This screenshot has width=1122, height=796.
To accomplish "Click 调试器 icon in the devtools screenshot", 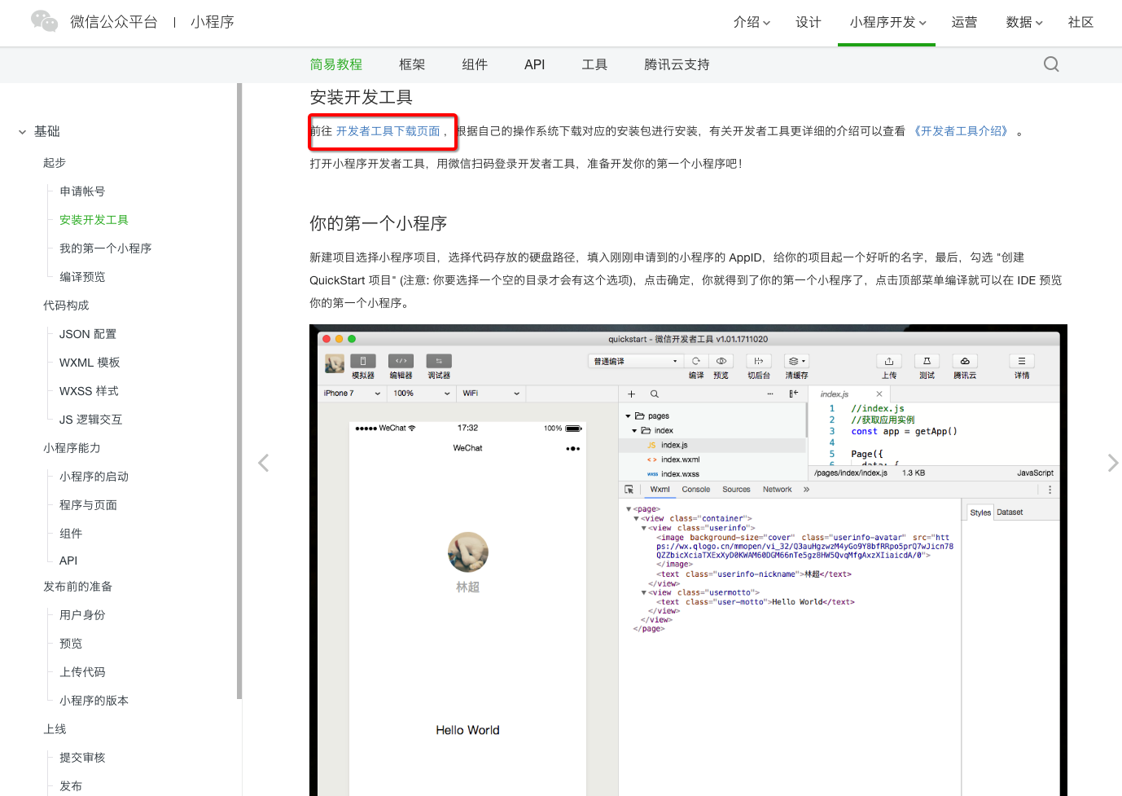I will tap(439, 361).
